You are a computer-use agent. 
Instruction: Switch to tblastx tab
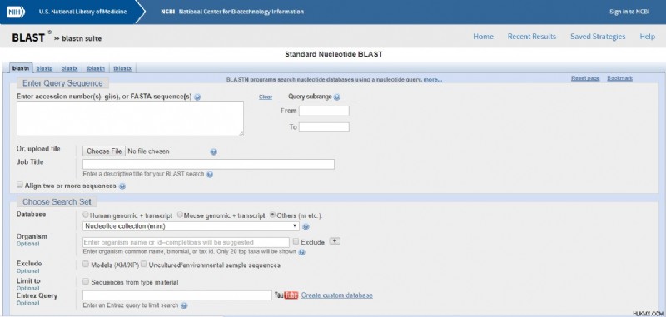(x=122, y=68)
